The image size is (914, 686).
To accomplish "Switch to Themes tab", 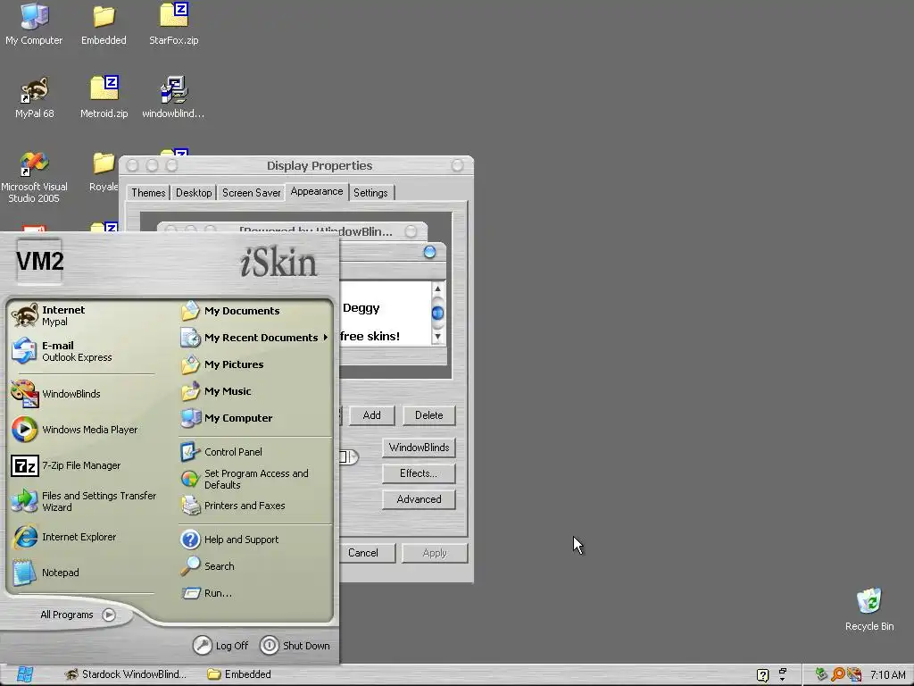I will [x=148, y=193].
